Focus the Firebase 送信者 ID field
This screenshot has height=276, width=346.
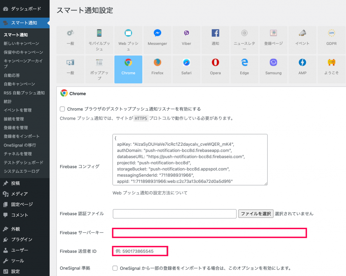tap(140, 251)
